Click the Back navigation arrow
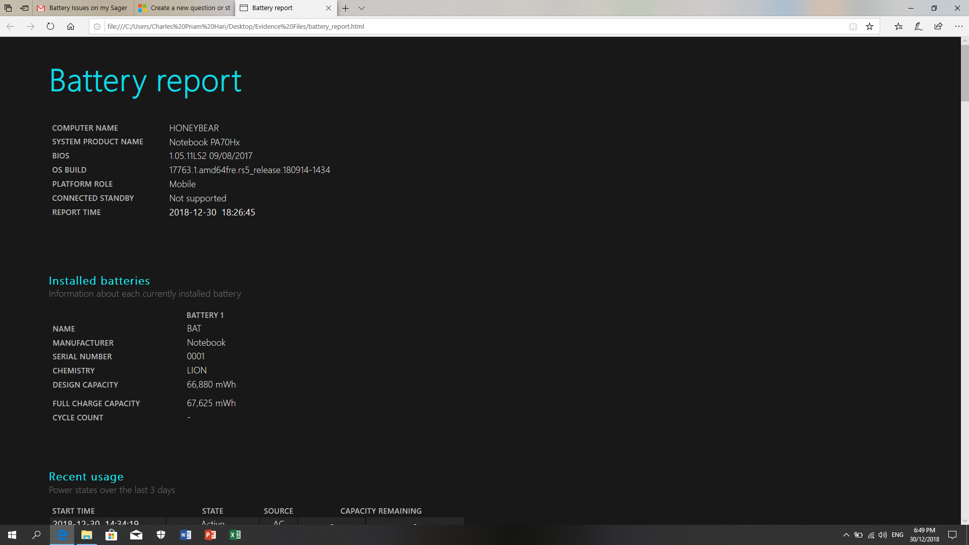This screenshot has width=969, height=545. tap(11, 27)
